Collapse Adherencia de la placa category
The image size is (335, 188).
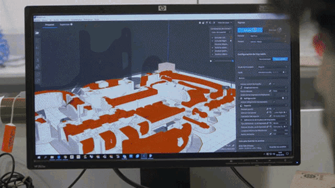(x=263, y=120)
